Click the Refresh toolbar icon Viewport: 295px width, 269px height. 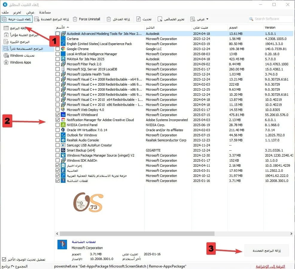tap(139, 19)
